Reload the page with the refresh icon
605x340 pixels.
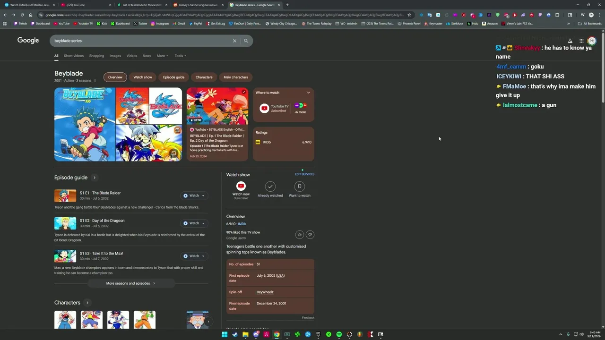click(x=22, y=15)
